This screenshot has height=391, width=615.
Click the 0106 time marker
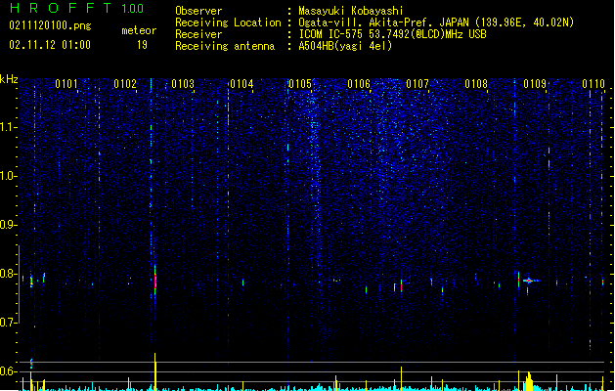359,84
